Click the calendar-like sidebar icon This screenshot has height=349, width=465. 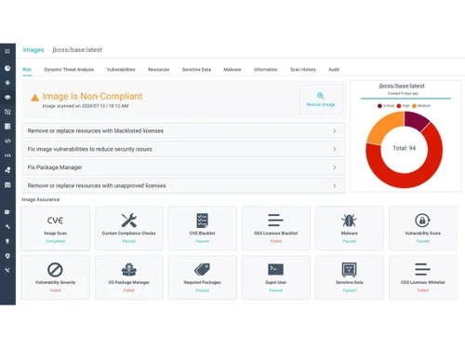click(x=7, y=185)
